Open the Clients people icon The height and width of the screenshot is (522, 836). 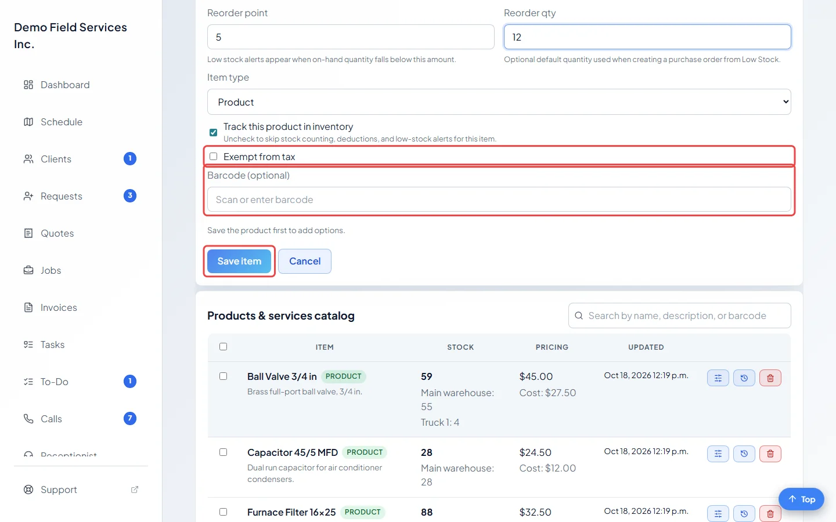[x=28, y=159]
